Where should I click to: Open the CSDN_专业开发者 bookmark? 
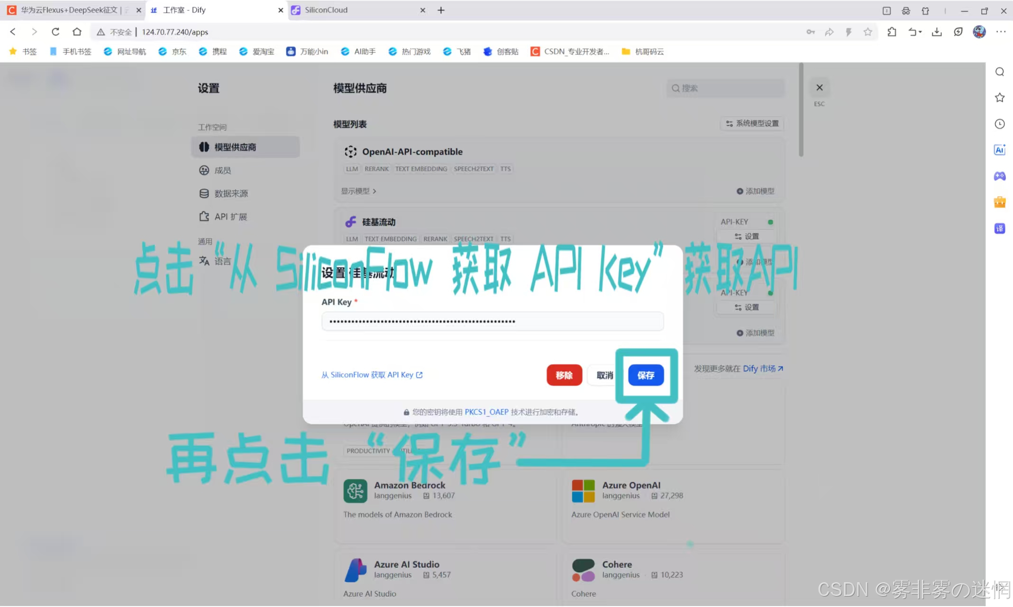tap(570, 51)
